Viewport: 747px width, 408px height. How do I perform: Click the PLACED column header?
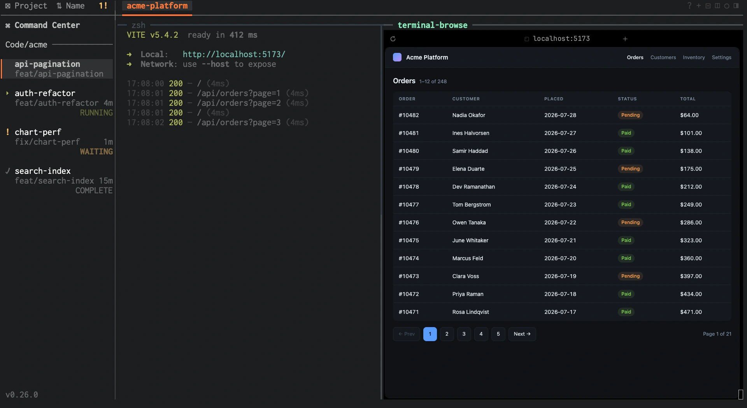(554, 99)
